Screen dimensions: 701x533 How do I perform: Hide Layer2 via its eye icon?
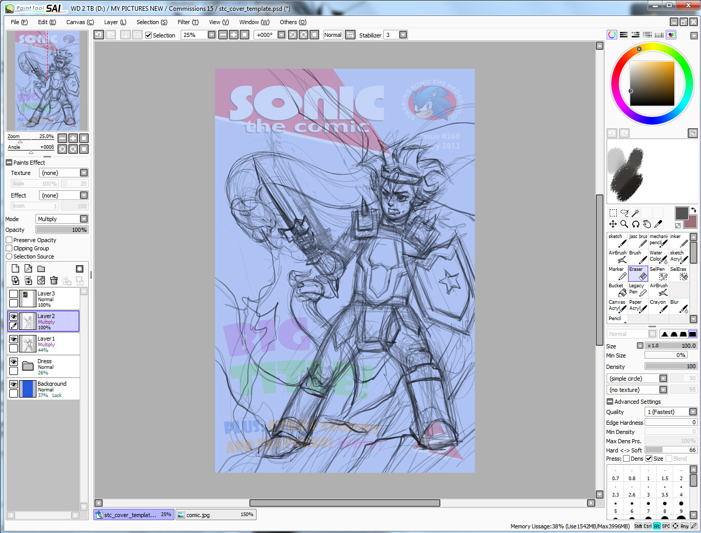[14, 317]
